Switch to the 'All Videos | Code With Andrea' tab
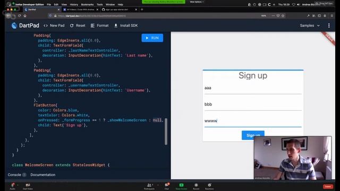340x191 pixels. (x=81, y=10)
